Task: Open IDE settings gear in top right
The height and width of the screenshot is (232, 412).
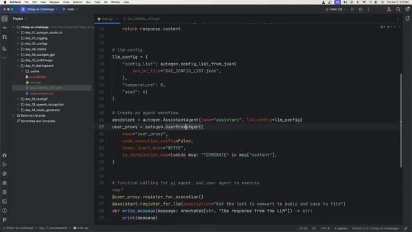Action: coord(407,9)
